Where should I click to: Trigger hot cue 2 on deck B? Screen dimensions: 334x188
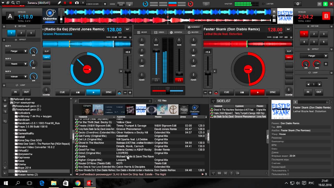click(x=314, y=34)
